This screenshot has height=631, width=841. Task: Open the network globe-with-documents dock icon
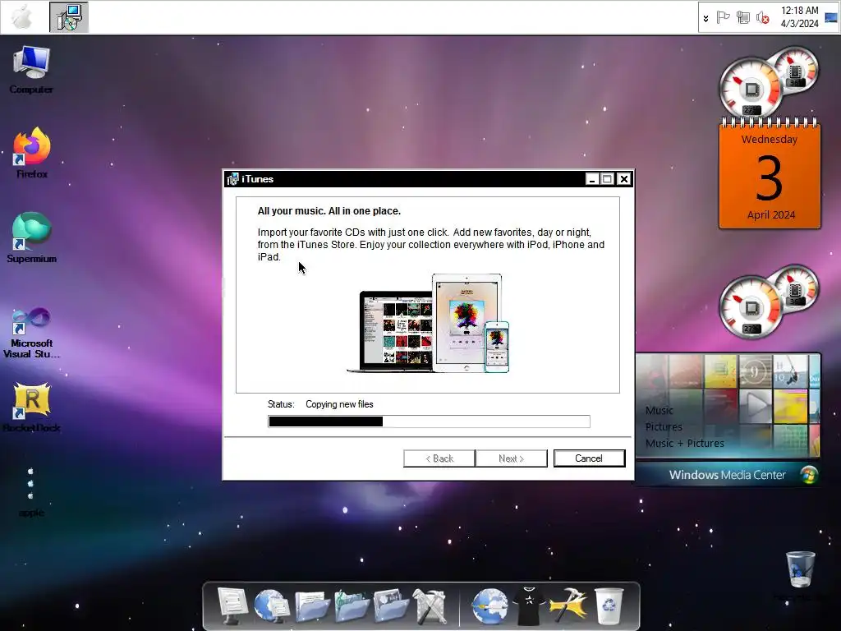point(271,606)
